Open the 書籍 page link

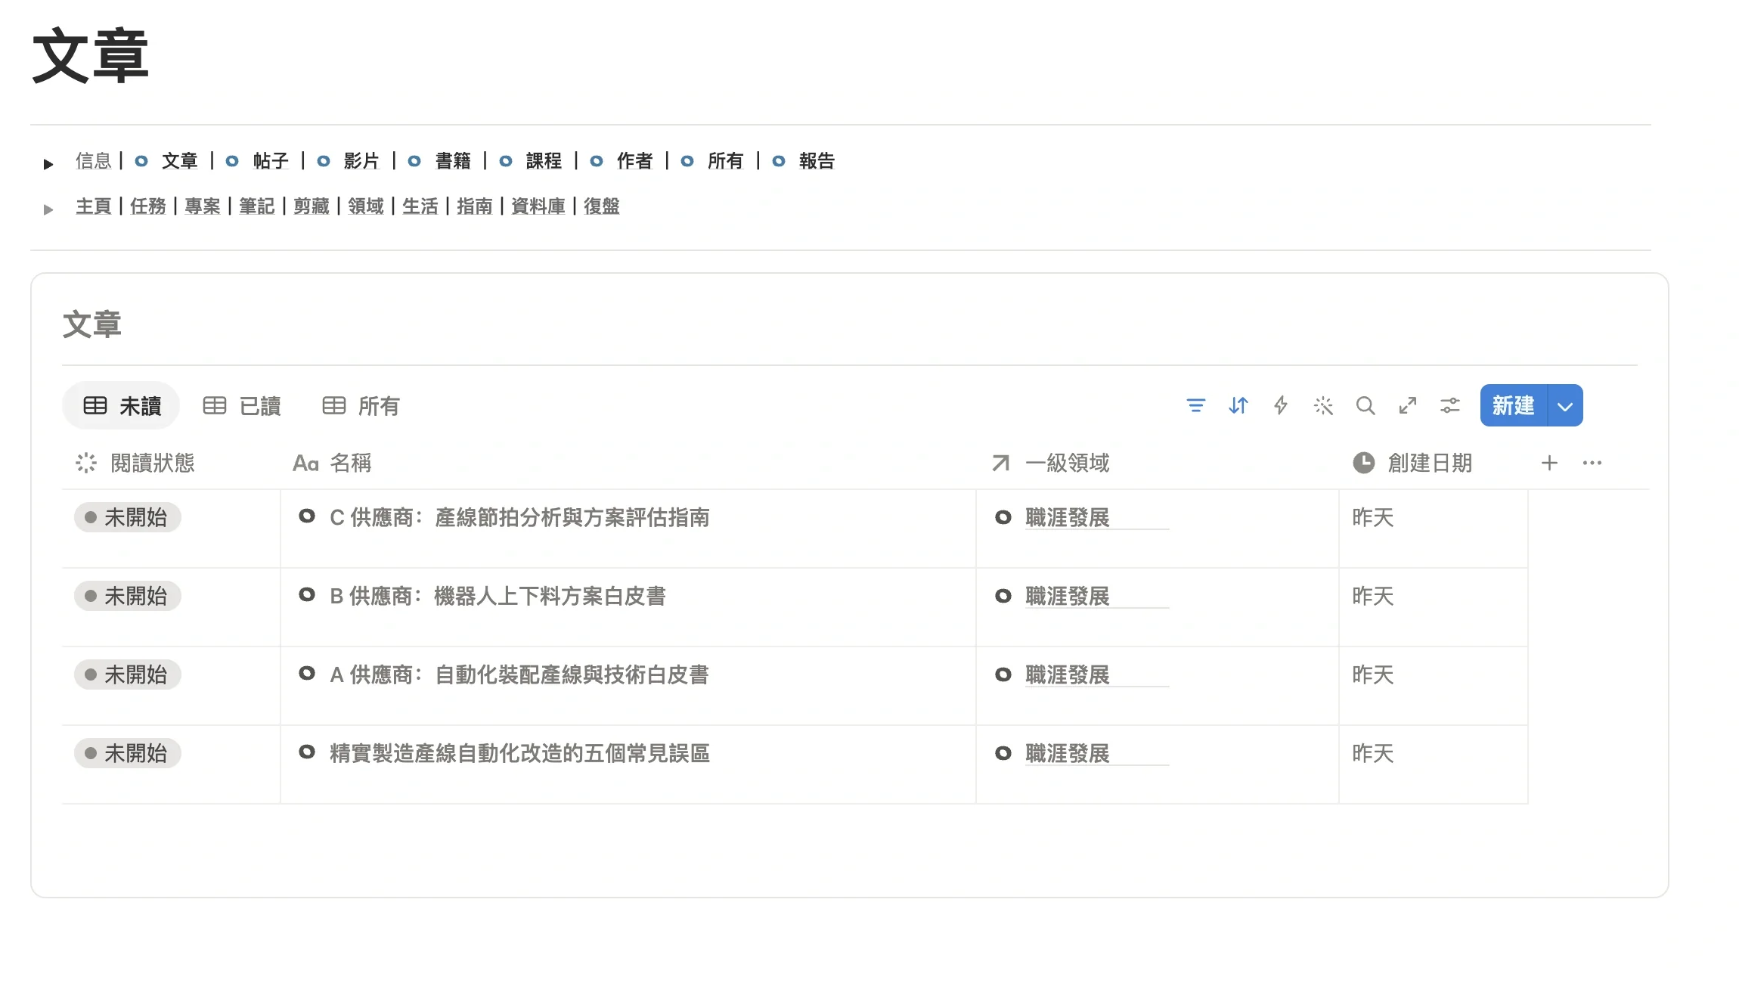point(453,161)
